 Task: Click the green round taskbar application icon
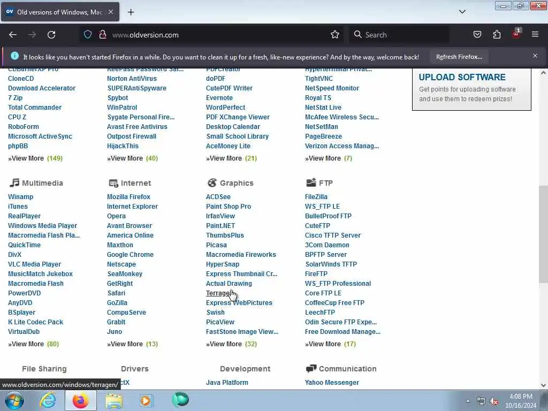180,400
